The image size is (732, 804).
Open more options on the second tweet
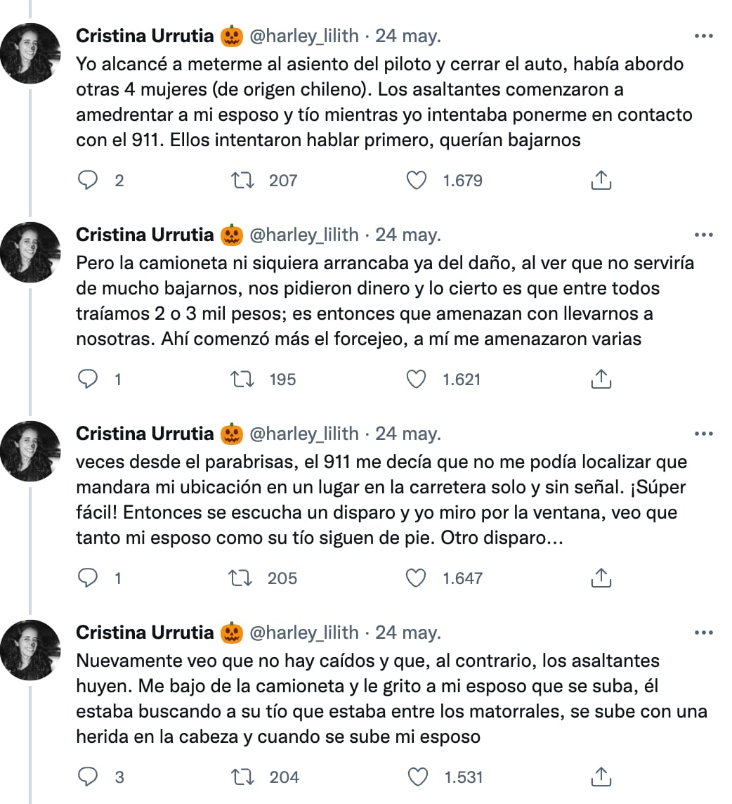point(703,235)
